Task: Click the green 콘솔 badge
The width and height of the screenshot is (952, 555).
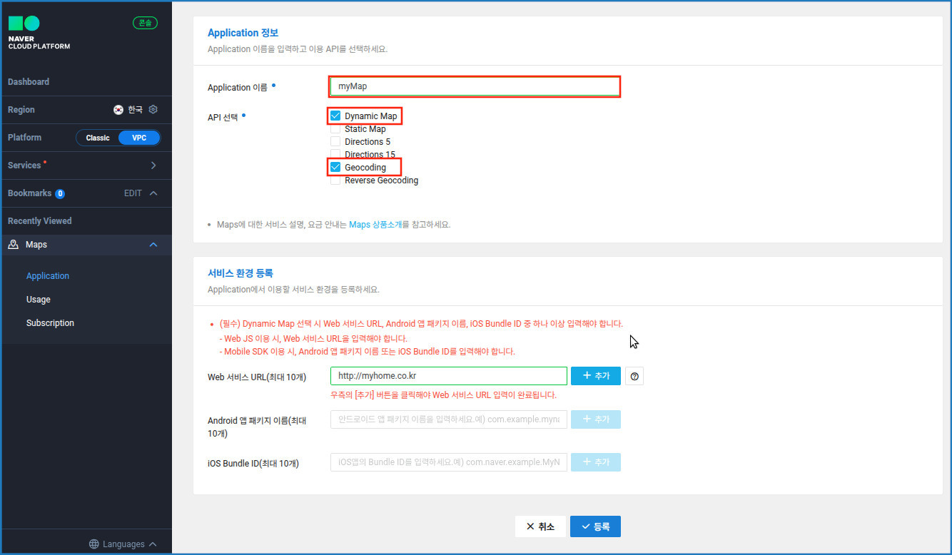Action: click(x=145, y=23)
